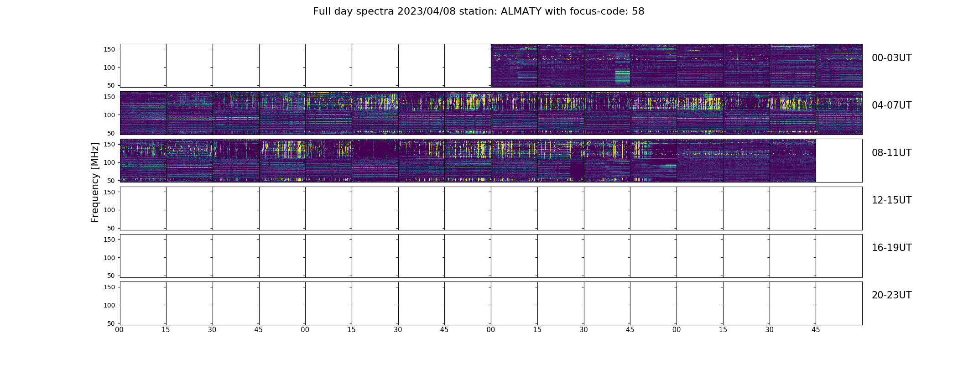Click the first empty panel of the 12-15UT row
958x365 pixels.
point(143,208)
